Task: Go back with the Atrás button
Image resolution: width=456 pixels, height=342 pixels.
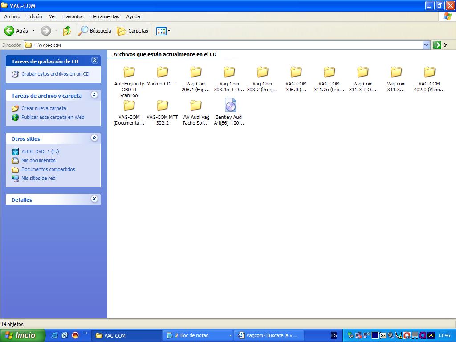Action: click(x=16, y=31)
